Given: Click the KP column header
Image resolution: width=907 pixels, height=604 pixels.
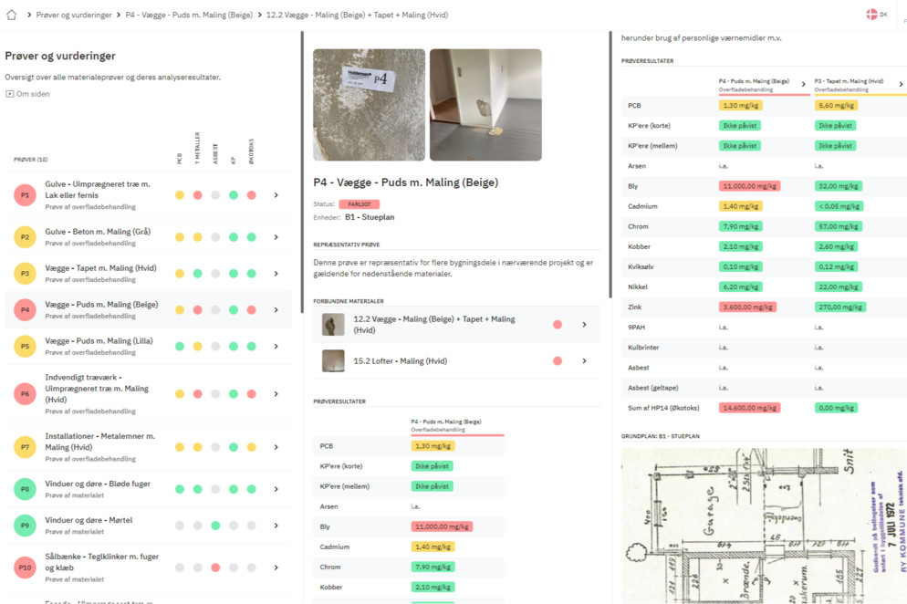Looking at the screenshot, I should click(233, 161).
